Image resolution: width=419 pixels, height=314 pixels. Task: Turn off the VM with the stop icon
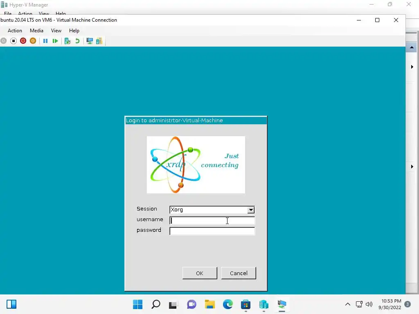click(x=14, y=41)
